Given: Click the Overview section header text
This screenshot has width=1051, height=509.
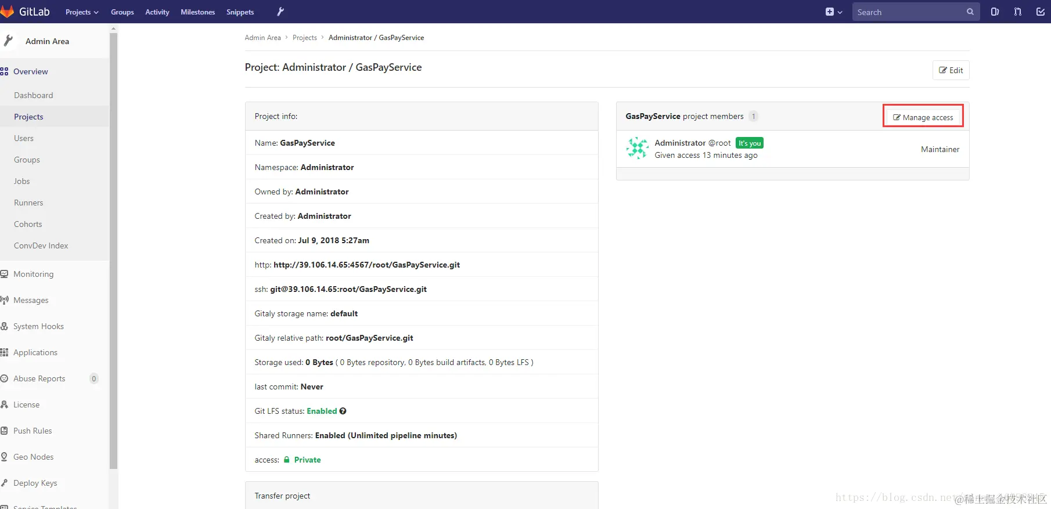Looking at the screenshot, I should (x=31, y=71).
